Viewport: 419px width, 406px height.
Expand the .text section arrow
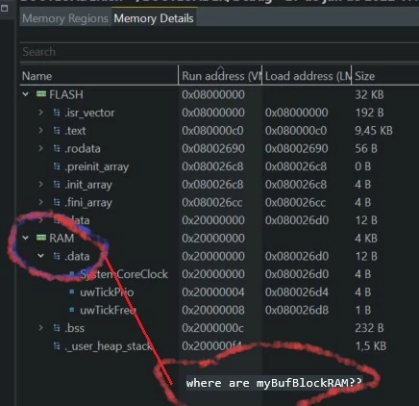coord(41,130)
